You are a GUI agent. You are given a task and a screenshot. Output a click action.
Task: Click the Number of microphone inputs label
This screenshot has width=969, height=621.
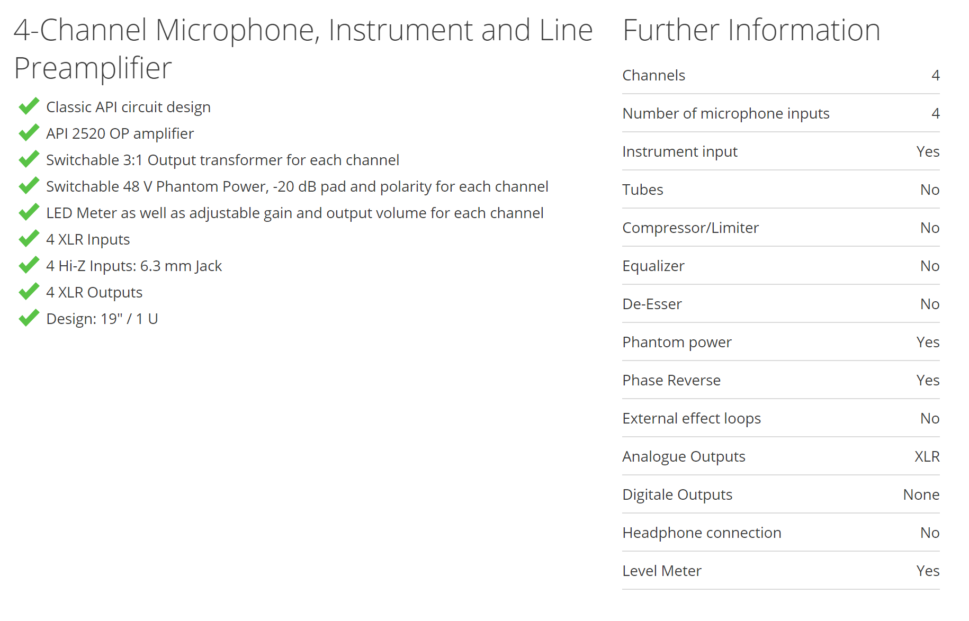click(x=726, y=113)
